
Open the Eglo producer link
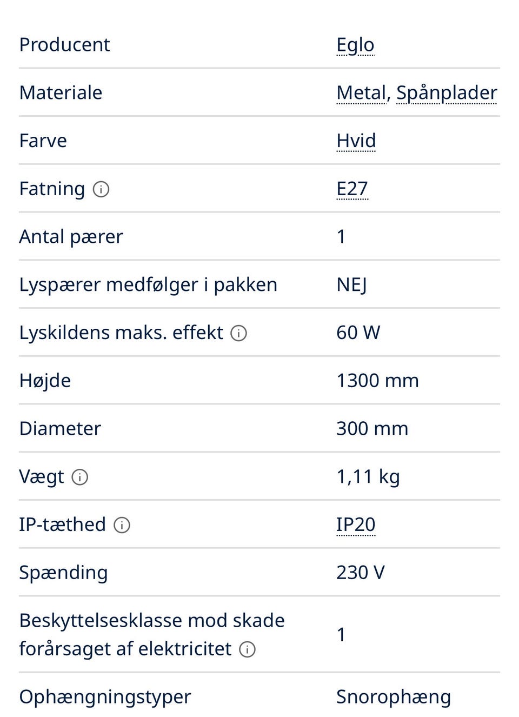[355, 45]
